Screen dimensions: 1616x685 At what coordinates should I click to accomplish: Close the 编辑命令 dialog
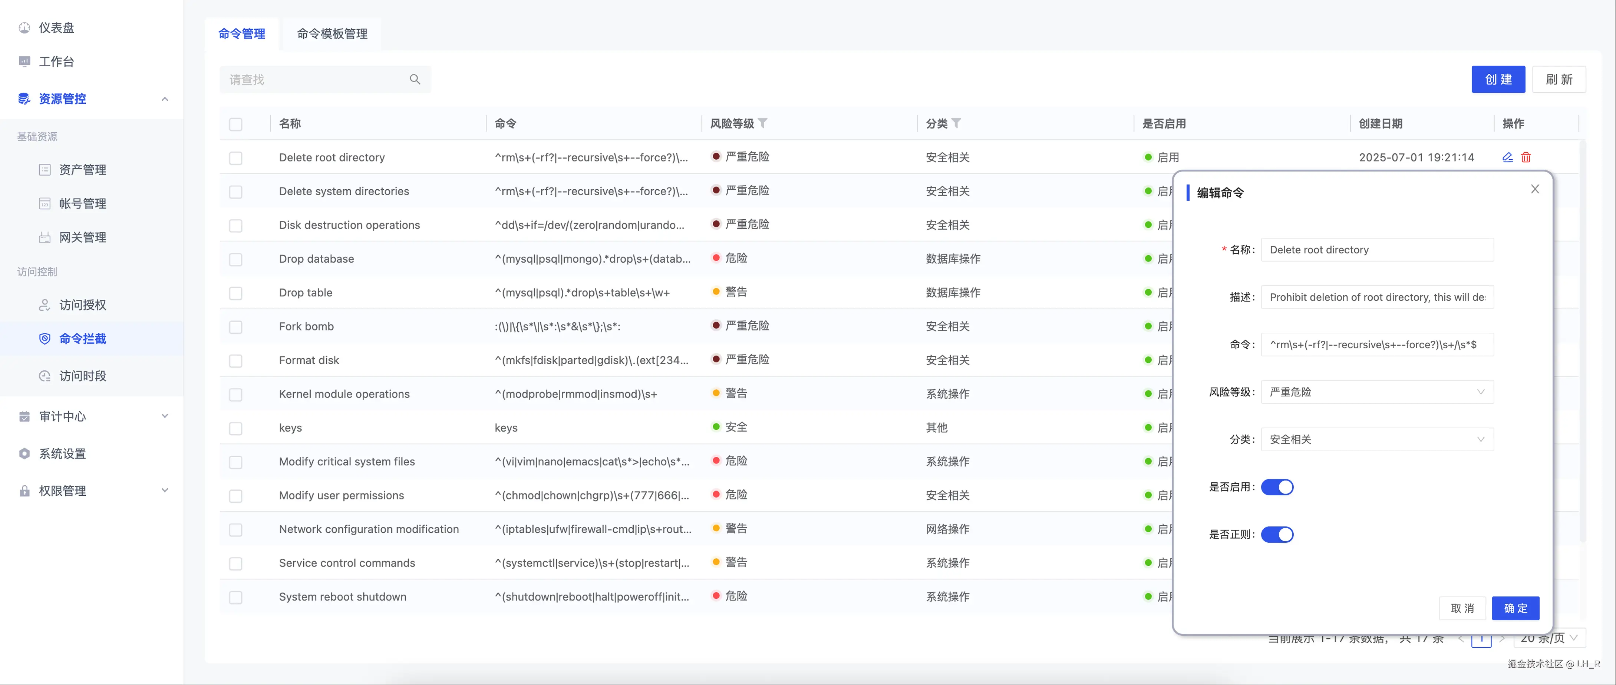tap(1534, 189)
